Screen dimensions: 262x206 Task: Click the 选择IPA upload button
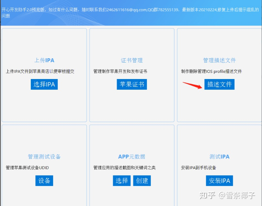[x=44, y=84]
